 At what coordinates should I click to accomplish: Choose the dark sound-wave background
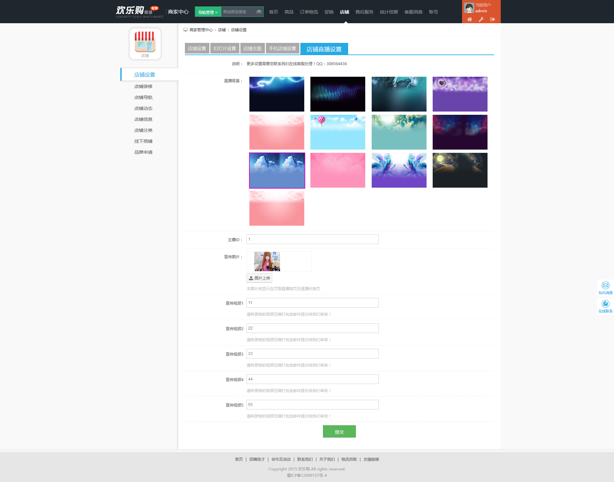tap(338, 94)
